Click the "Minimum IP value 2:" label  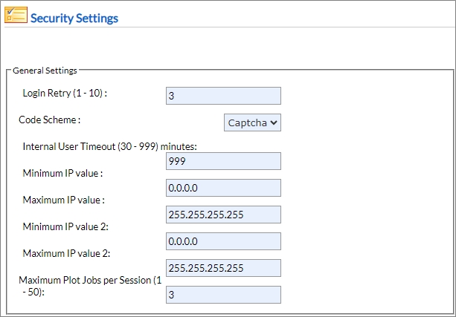(65, 226)
